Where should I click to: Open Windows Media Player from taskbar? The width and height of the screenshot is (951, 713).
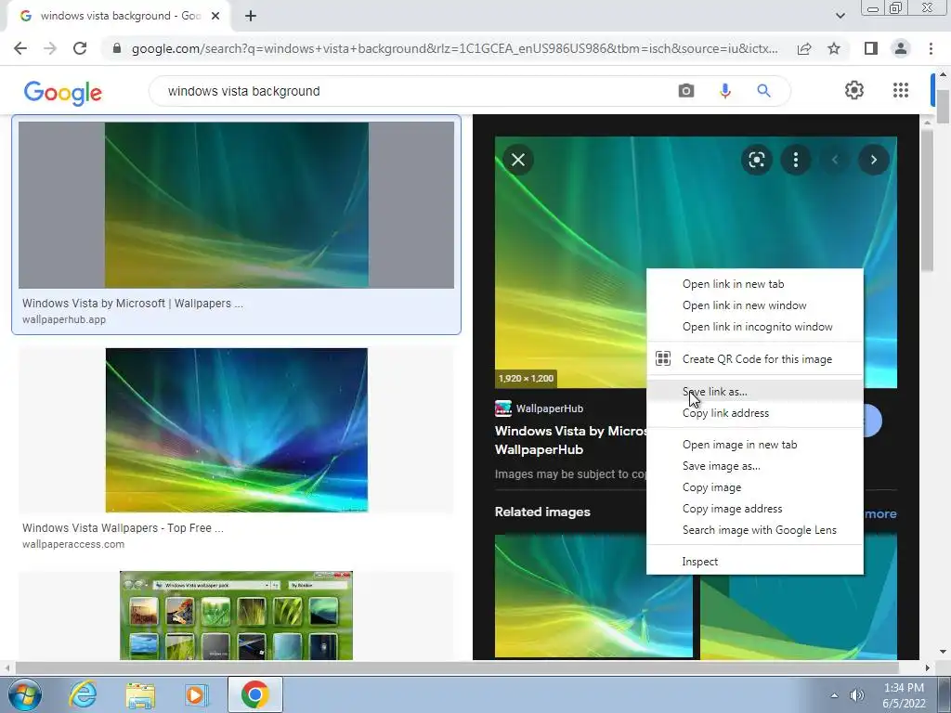(x=196, y=694)
